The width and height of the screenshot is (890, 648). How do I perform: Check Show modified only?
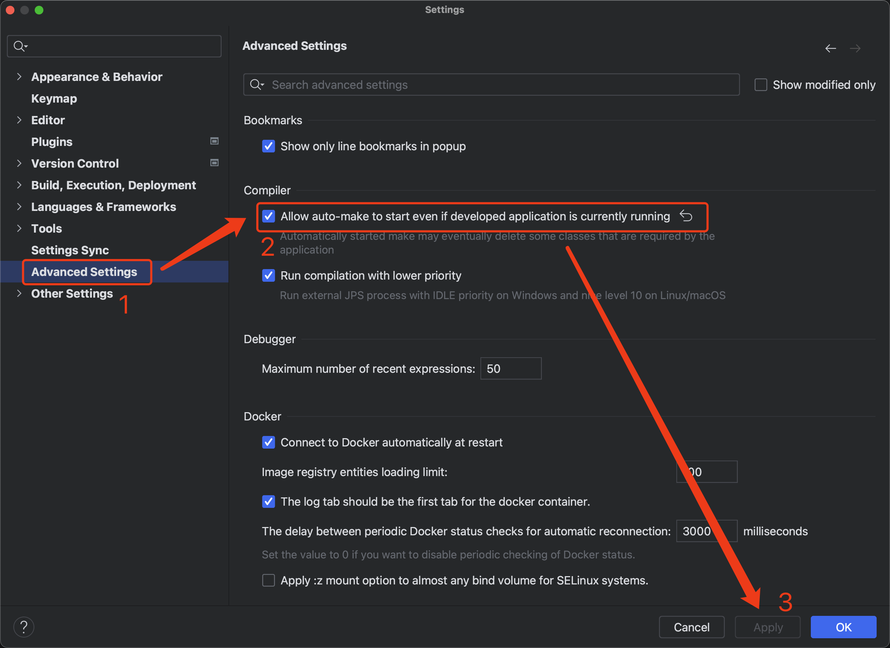(x=761, y=84)
